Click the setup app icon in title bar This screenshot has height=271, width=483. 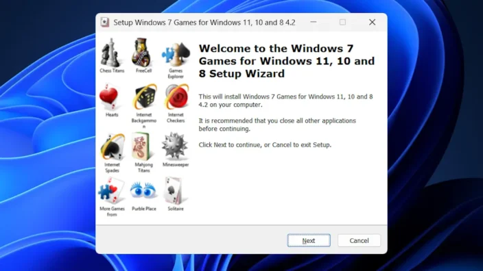click(105, 22)
